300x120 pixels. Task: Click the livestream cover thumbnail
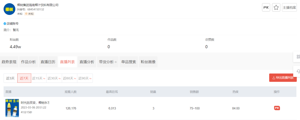[12, 108]
